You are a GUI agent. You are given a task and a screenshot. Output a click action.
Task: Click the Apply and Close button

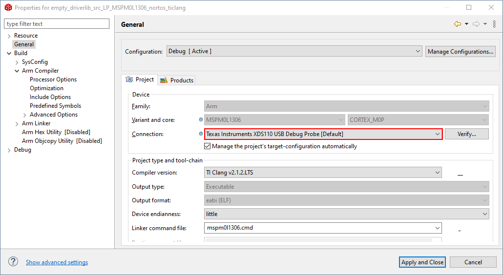pyautogui.click(x=422, y=262)
